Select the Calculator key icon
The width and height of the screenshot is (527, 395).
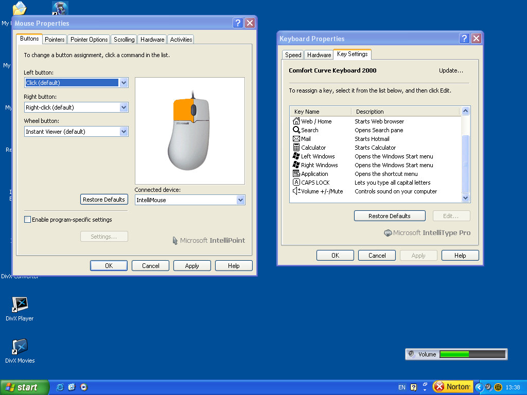(x=296, y=148)
